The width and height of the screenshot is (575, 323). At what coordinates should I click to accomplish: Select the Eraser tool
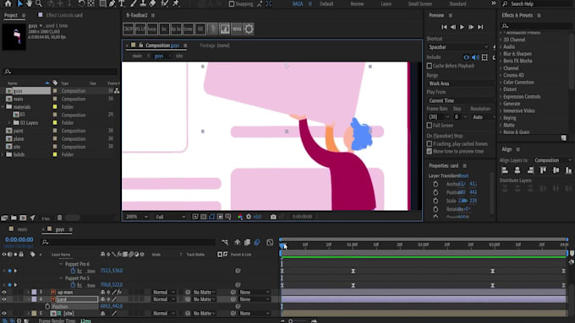[152, 3]
